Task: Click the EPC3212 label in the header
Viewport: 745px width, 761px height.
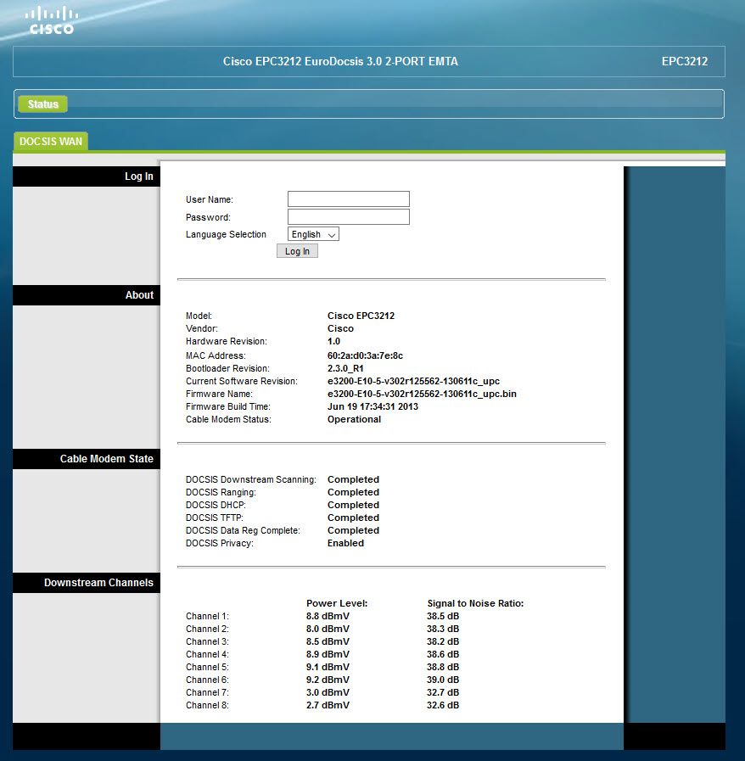Action: coord(685,62)
